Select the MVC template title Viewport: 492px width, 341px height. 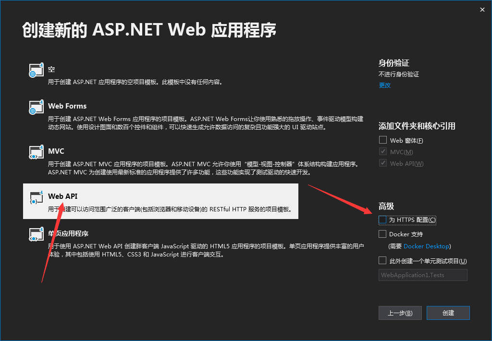pyautogui.click(x=56, y=151)
